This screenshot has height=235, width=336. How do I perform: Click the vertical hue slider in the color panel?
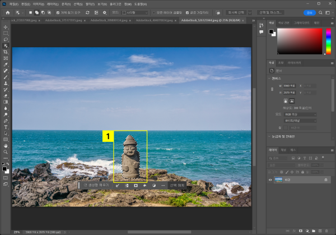(x=328, y=40)
